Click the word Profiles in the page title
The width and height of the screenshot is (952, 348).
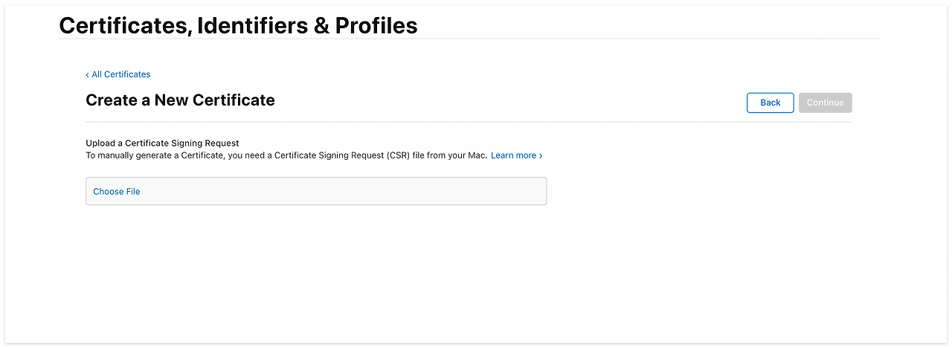click(x=376, y=26)
